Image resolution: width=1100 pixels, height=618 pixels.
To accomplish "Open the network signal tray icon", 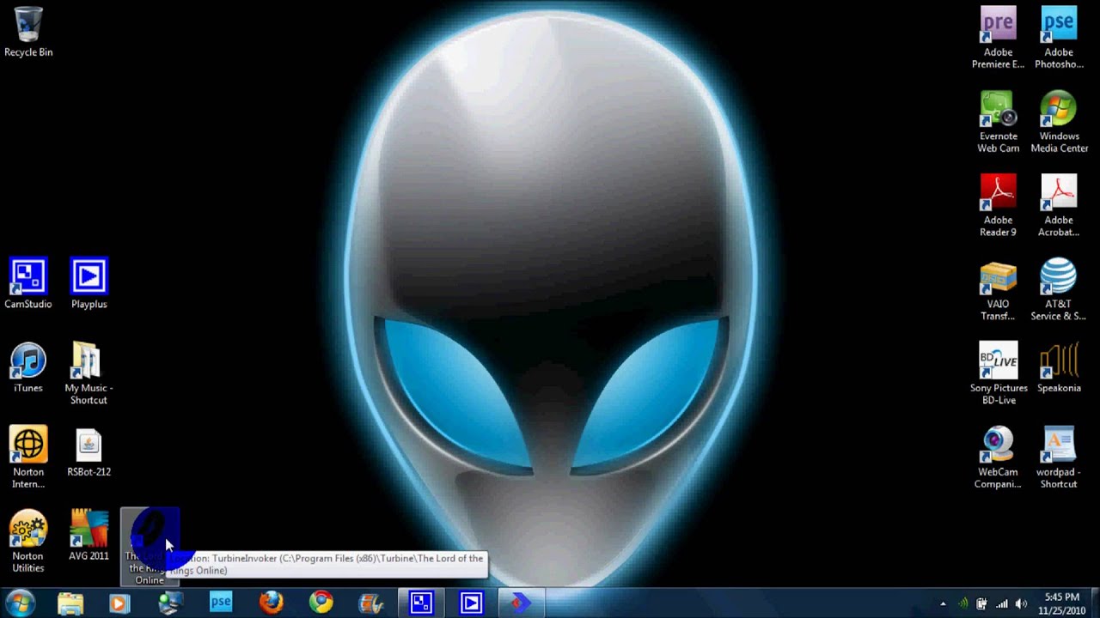I will [x=1001, y=603].
